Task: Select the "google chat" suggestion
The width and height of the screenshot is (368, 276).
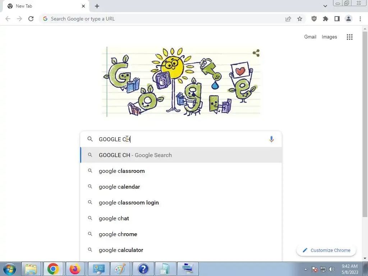Action: (181, 218)
